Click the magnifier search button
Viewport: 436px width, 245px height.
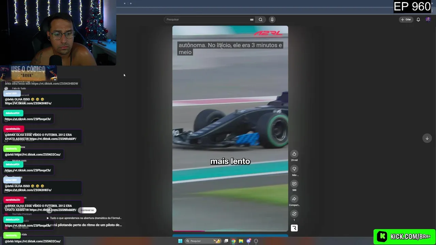(x=261, y=19)
